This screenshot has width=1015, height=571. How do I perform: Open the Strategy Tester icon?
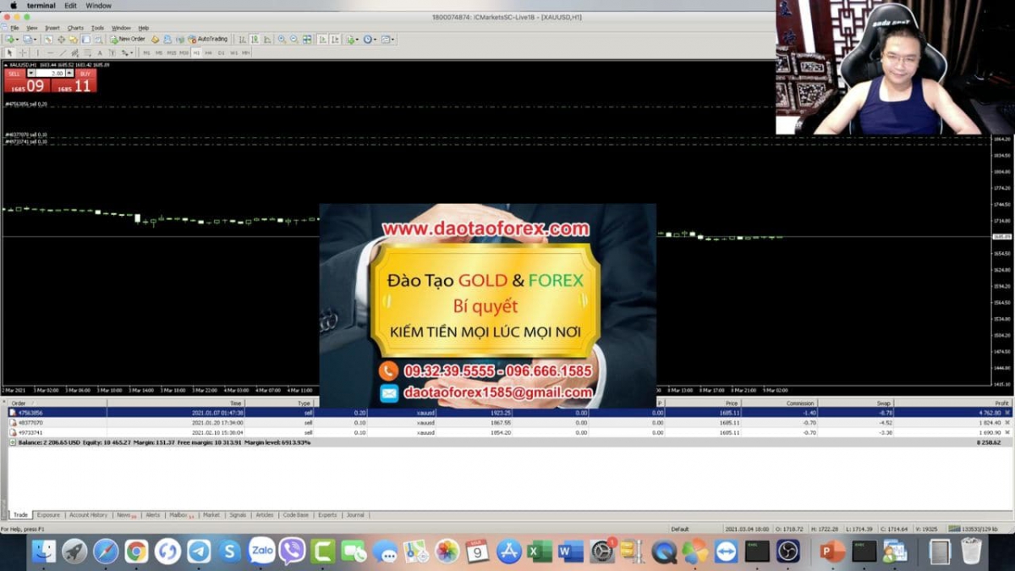[x=99, y=39]
